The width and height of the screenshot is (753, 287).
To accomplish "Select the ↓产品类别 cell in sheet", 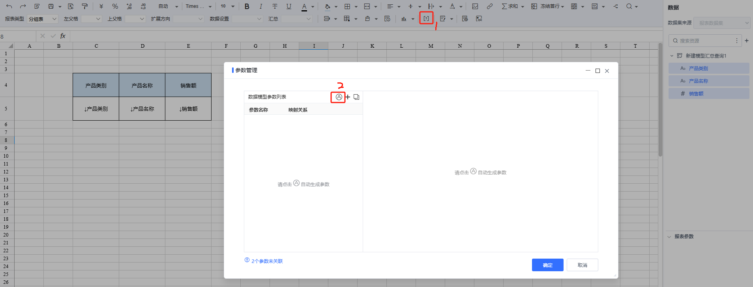I will pyautogui.click(x=96, y=109).
